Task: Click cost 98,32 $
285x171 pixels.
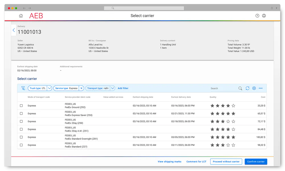Action: (261, 145)
